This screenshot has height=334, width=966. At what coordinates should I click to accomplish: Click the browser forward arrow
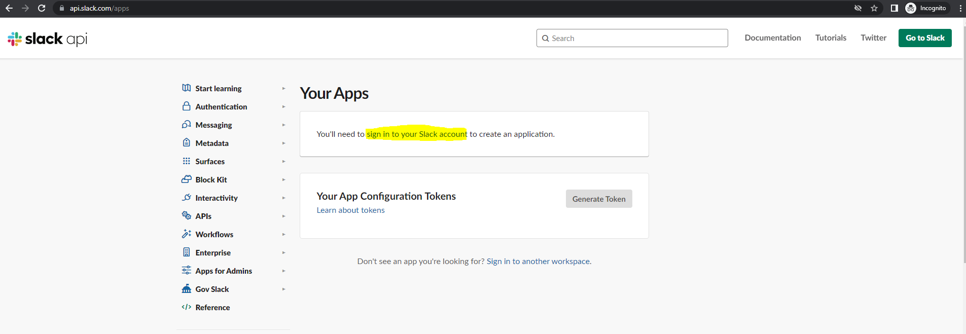tap(25, 8)
